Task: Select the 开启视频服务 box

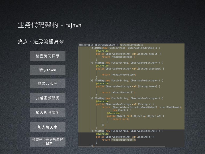Action: (48, 98)
